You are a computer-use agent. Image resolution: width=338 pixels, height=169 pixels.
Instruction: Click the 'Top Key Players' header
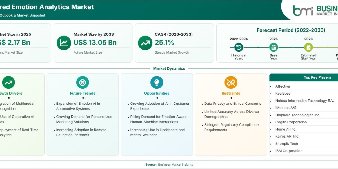pos(317,77)
